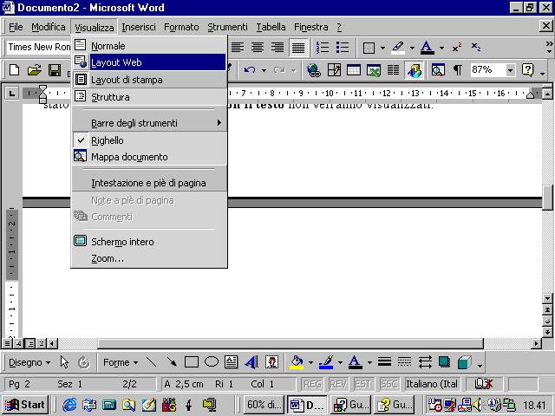This screenshot has width=555, height=416.
Task: Select the Oval drawing tool
Action: pyautogui.click(x=212, y=362)
